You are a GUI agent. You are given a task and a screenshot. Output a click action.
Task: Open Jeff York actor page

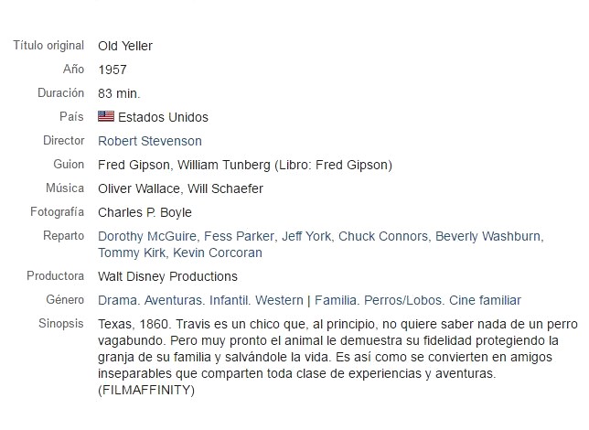(x=306, y=236)
